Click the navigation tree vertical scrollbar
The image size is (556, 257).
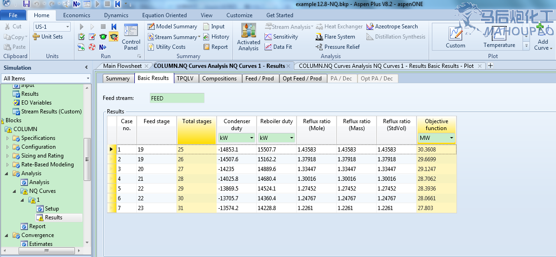coord(87,159)
